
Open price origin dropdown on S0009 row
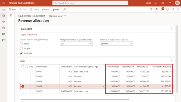(103, 86)
